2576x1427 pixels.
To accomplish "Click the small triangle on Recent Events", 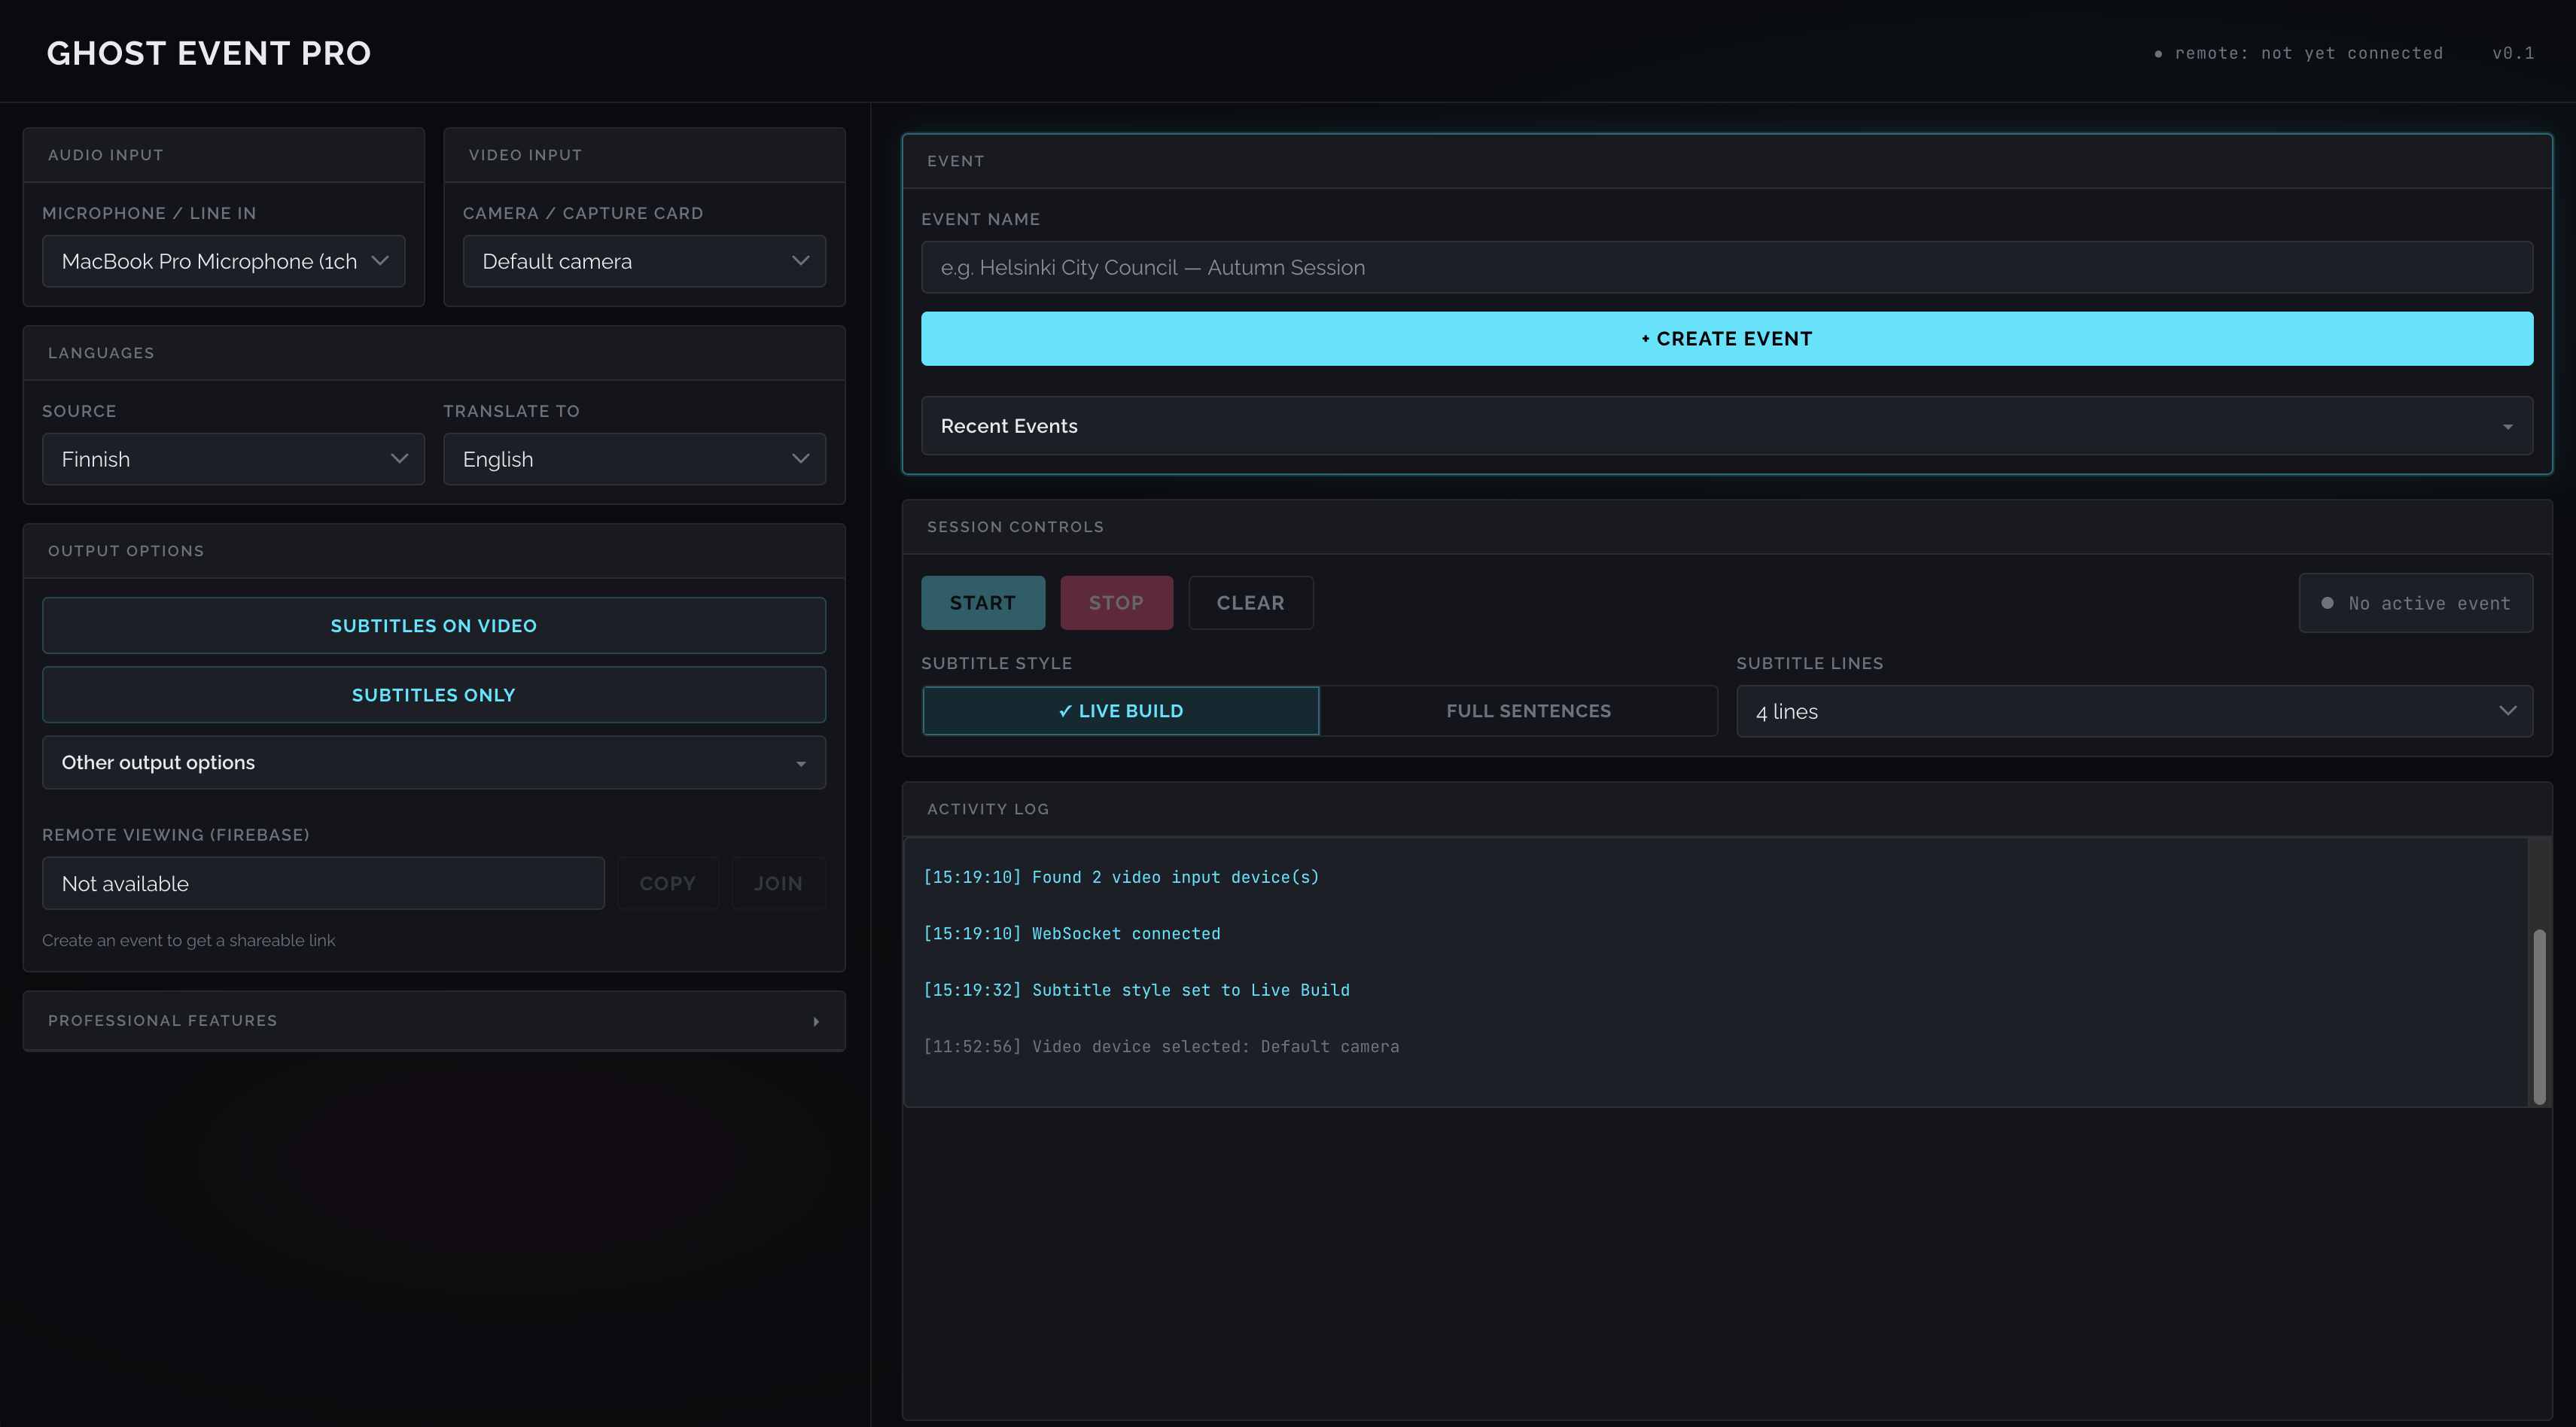I will click(x=2507, y=427).
